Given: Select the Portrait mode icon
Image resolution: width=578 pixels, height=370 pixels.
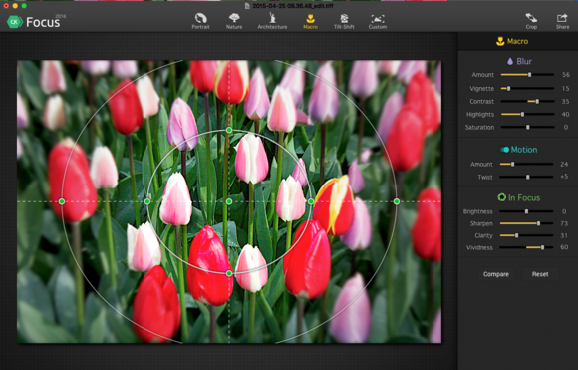Looking at the screenshot, I should click(x=200, y=21).
